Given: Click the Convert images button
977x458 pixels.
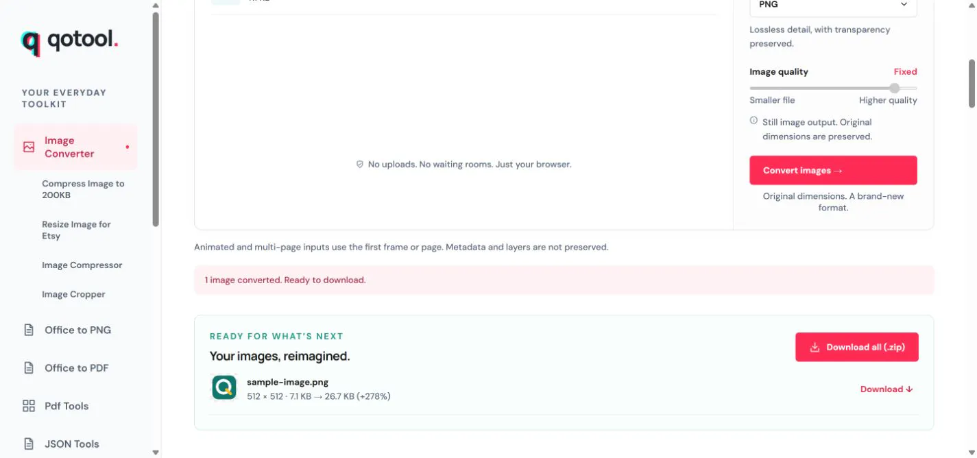Looking at the screenshot, I should (833, 170).
